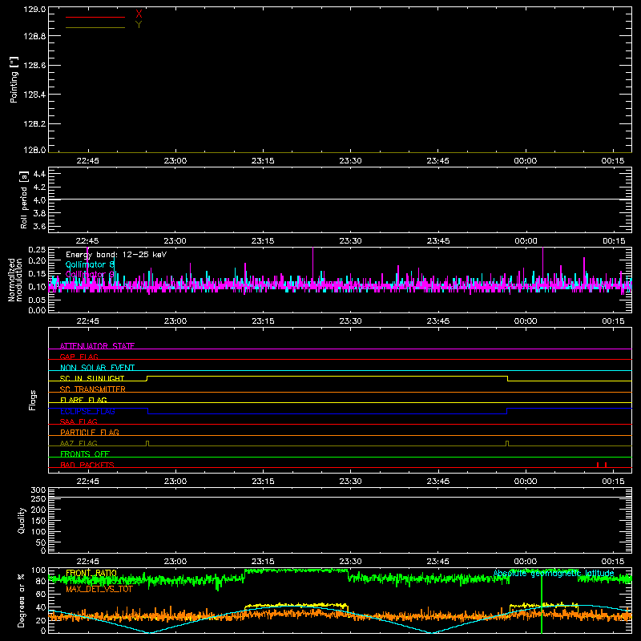Click the first AAZ_FLAG pulse near 22:55
The image size is (641, 641).
(147, 444)
